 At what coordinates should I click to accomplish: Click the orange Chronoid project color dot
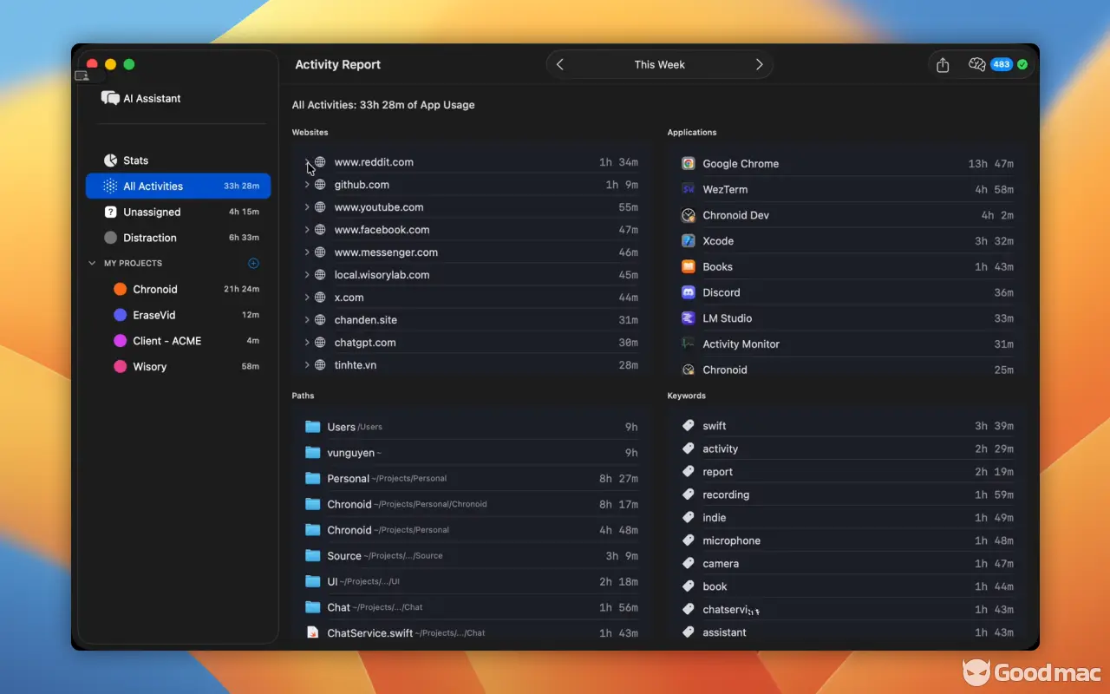120,289
